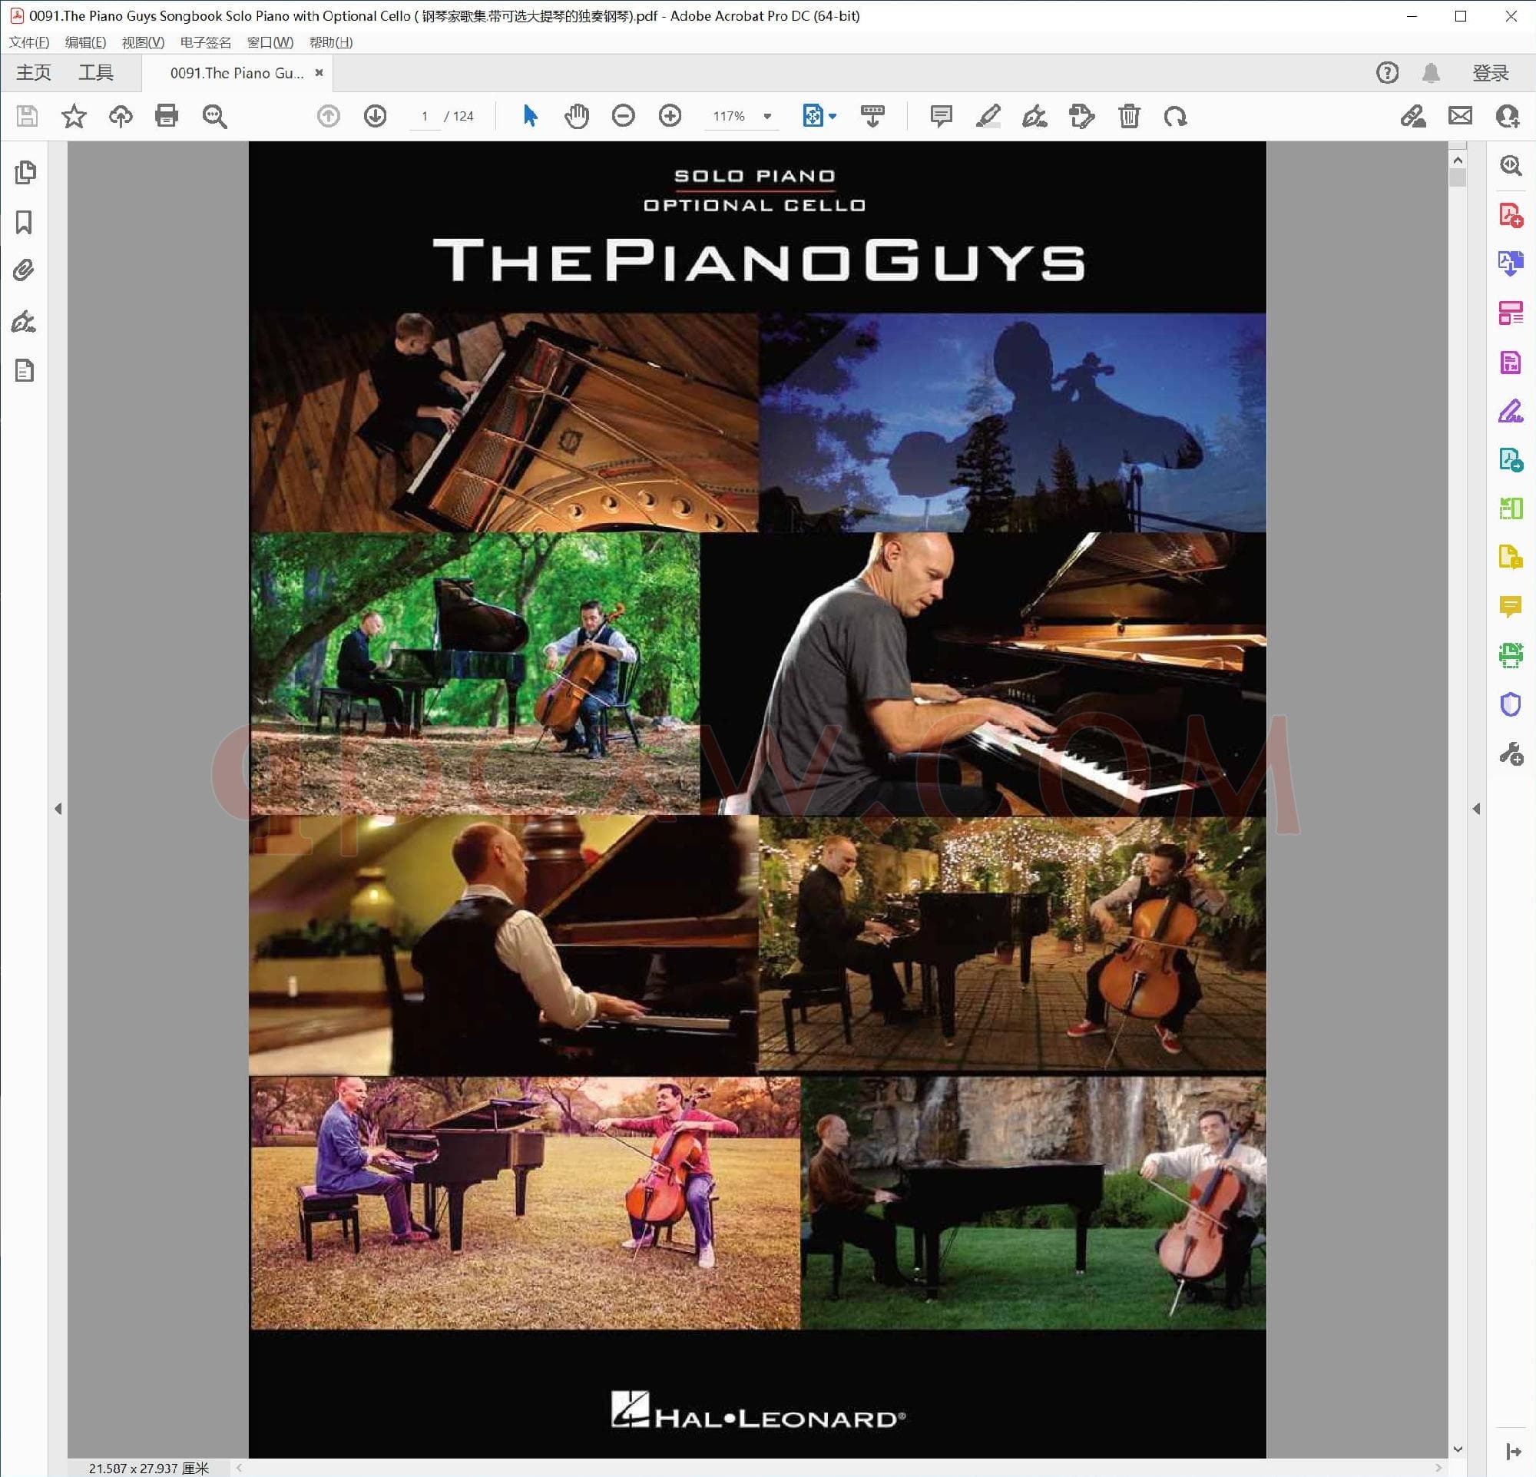Open the Attachments paperclip panel

tap(25, 271)
